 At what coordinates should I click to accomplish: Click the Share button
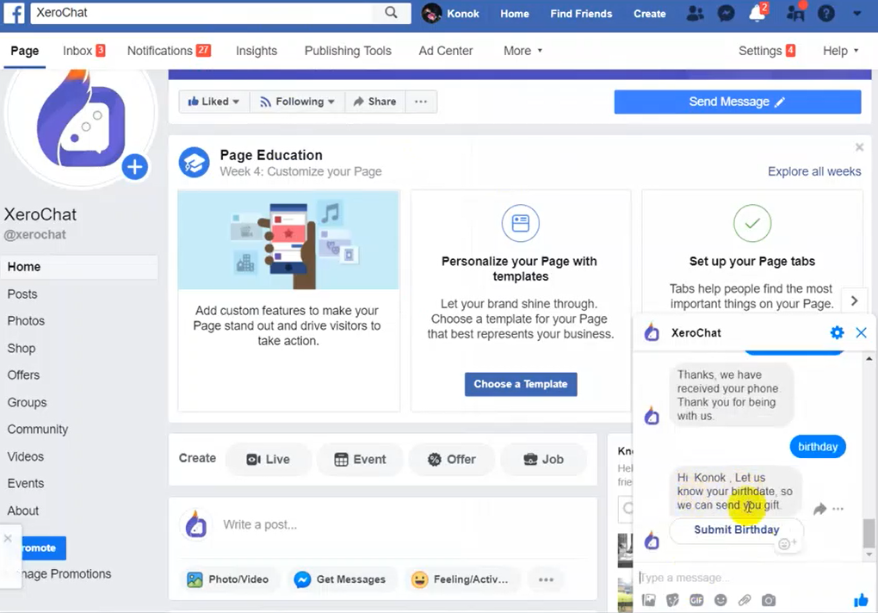pos(374,102)
